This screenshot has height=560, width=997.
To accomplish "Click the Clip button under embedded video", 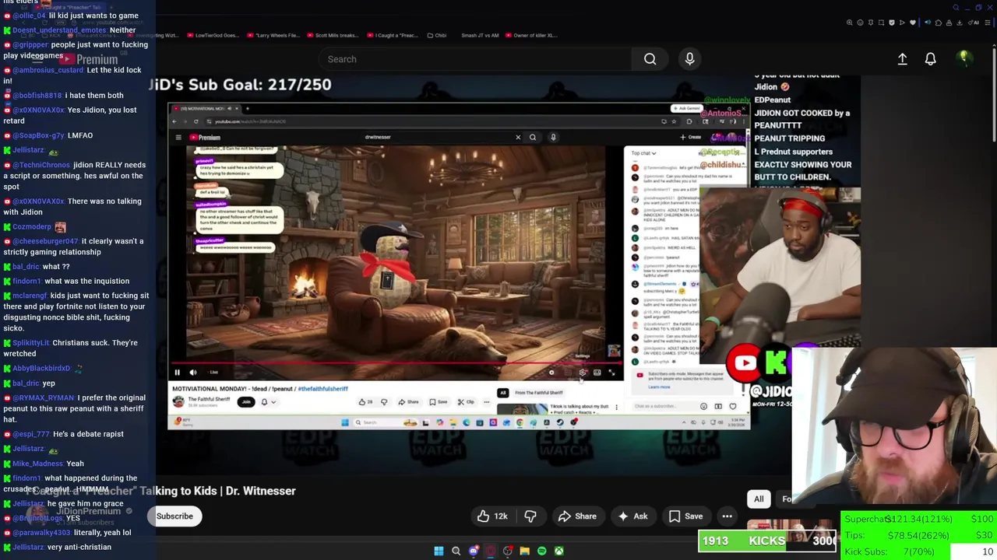I will (466, 402).
